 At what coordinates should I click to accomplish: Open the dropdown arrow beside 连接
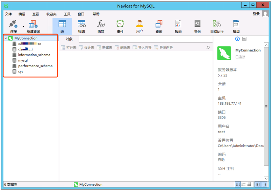click(23, 27)
